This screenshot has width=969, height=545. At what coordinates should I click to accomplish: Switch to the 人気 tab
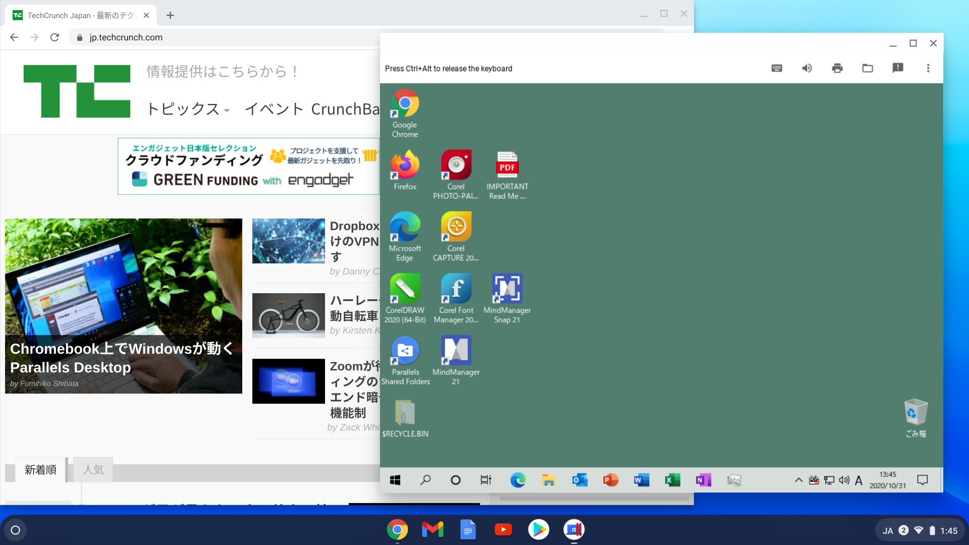point(93,470)
